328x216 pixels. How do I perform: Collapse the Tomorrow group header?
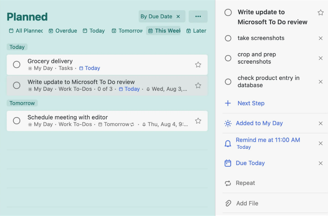point(22,103)
